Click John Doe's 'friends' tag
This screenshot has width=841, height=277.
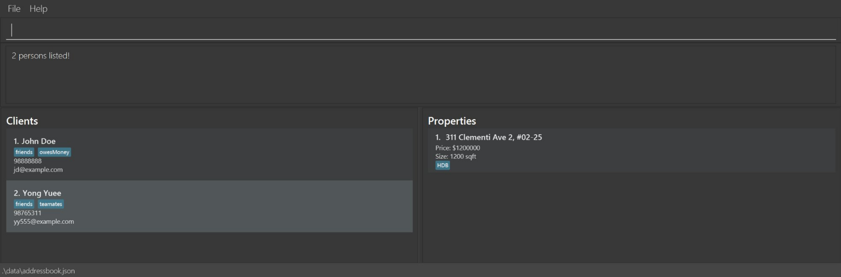tap(24, 152)
